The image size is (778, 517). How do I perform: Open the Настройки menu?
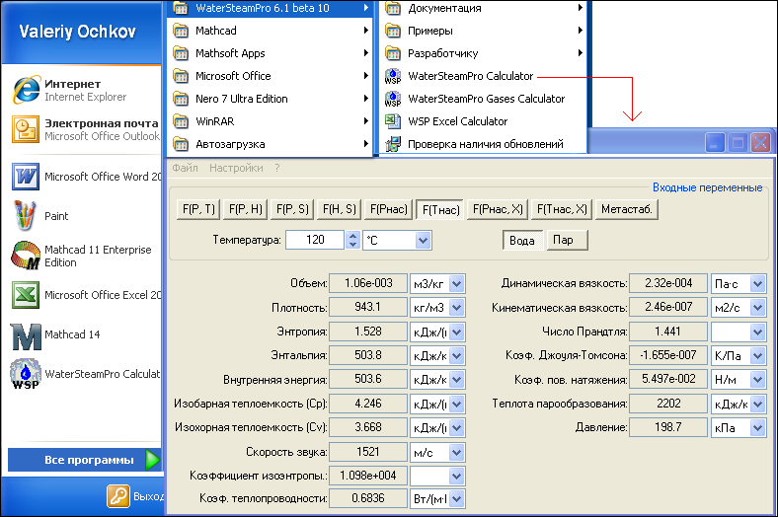236,168
